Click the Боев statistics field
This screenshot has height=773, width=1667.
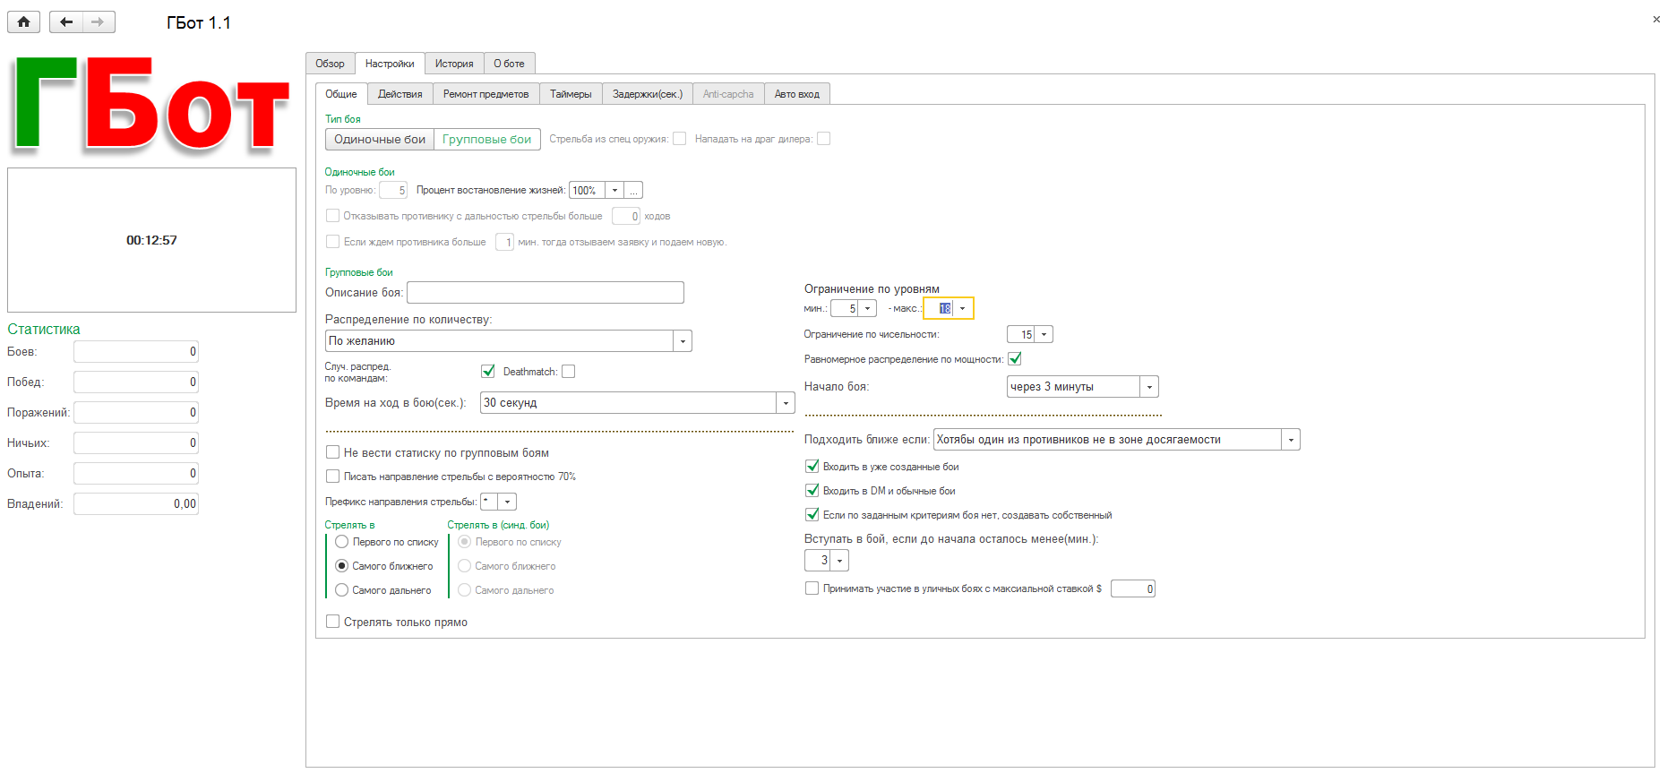pyautogui.click(x=135, y=352)
